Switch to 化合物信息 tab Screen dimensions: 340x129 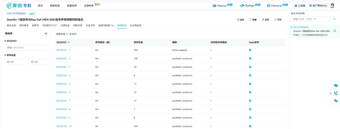tap(136, 25)
